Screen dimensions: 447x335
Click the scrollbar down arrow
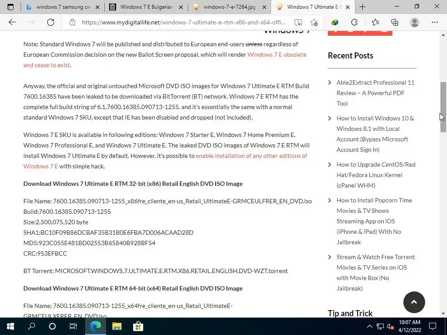pyautogui.click(x=443, y=314)
